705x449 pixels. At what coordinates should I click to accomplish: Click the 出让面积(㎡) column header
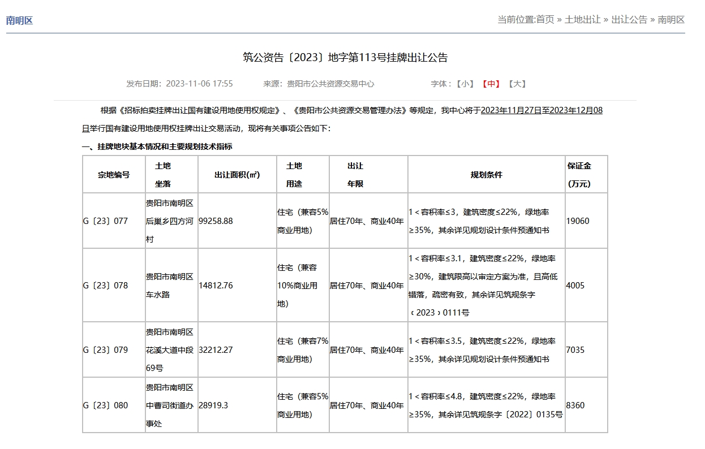click(237, 175)
